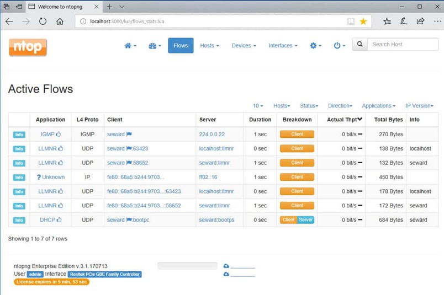Open the home icon menu
This screenshot has width=444, height=295.
pyautogui.click(x=130, y=46)
